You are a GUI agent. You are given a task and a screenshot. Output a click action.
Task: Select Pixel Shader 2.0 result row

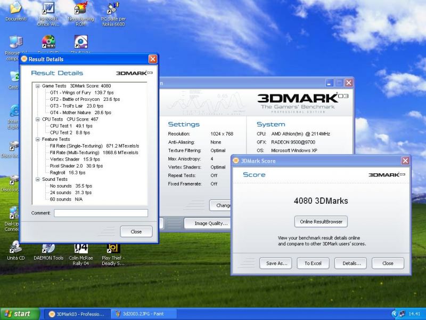pyautogui.click(x=76, y=166)
